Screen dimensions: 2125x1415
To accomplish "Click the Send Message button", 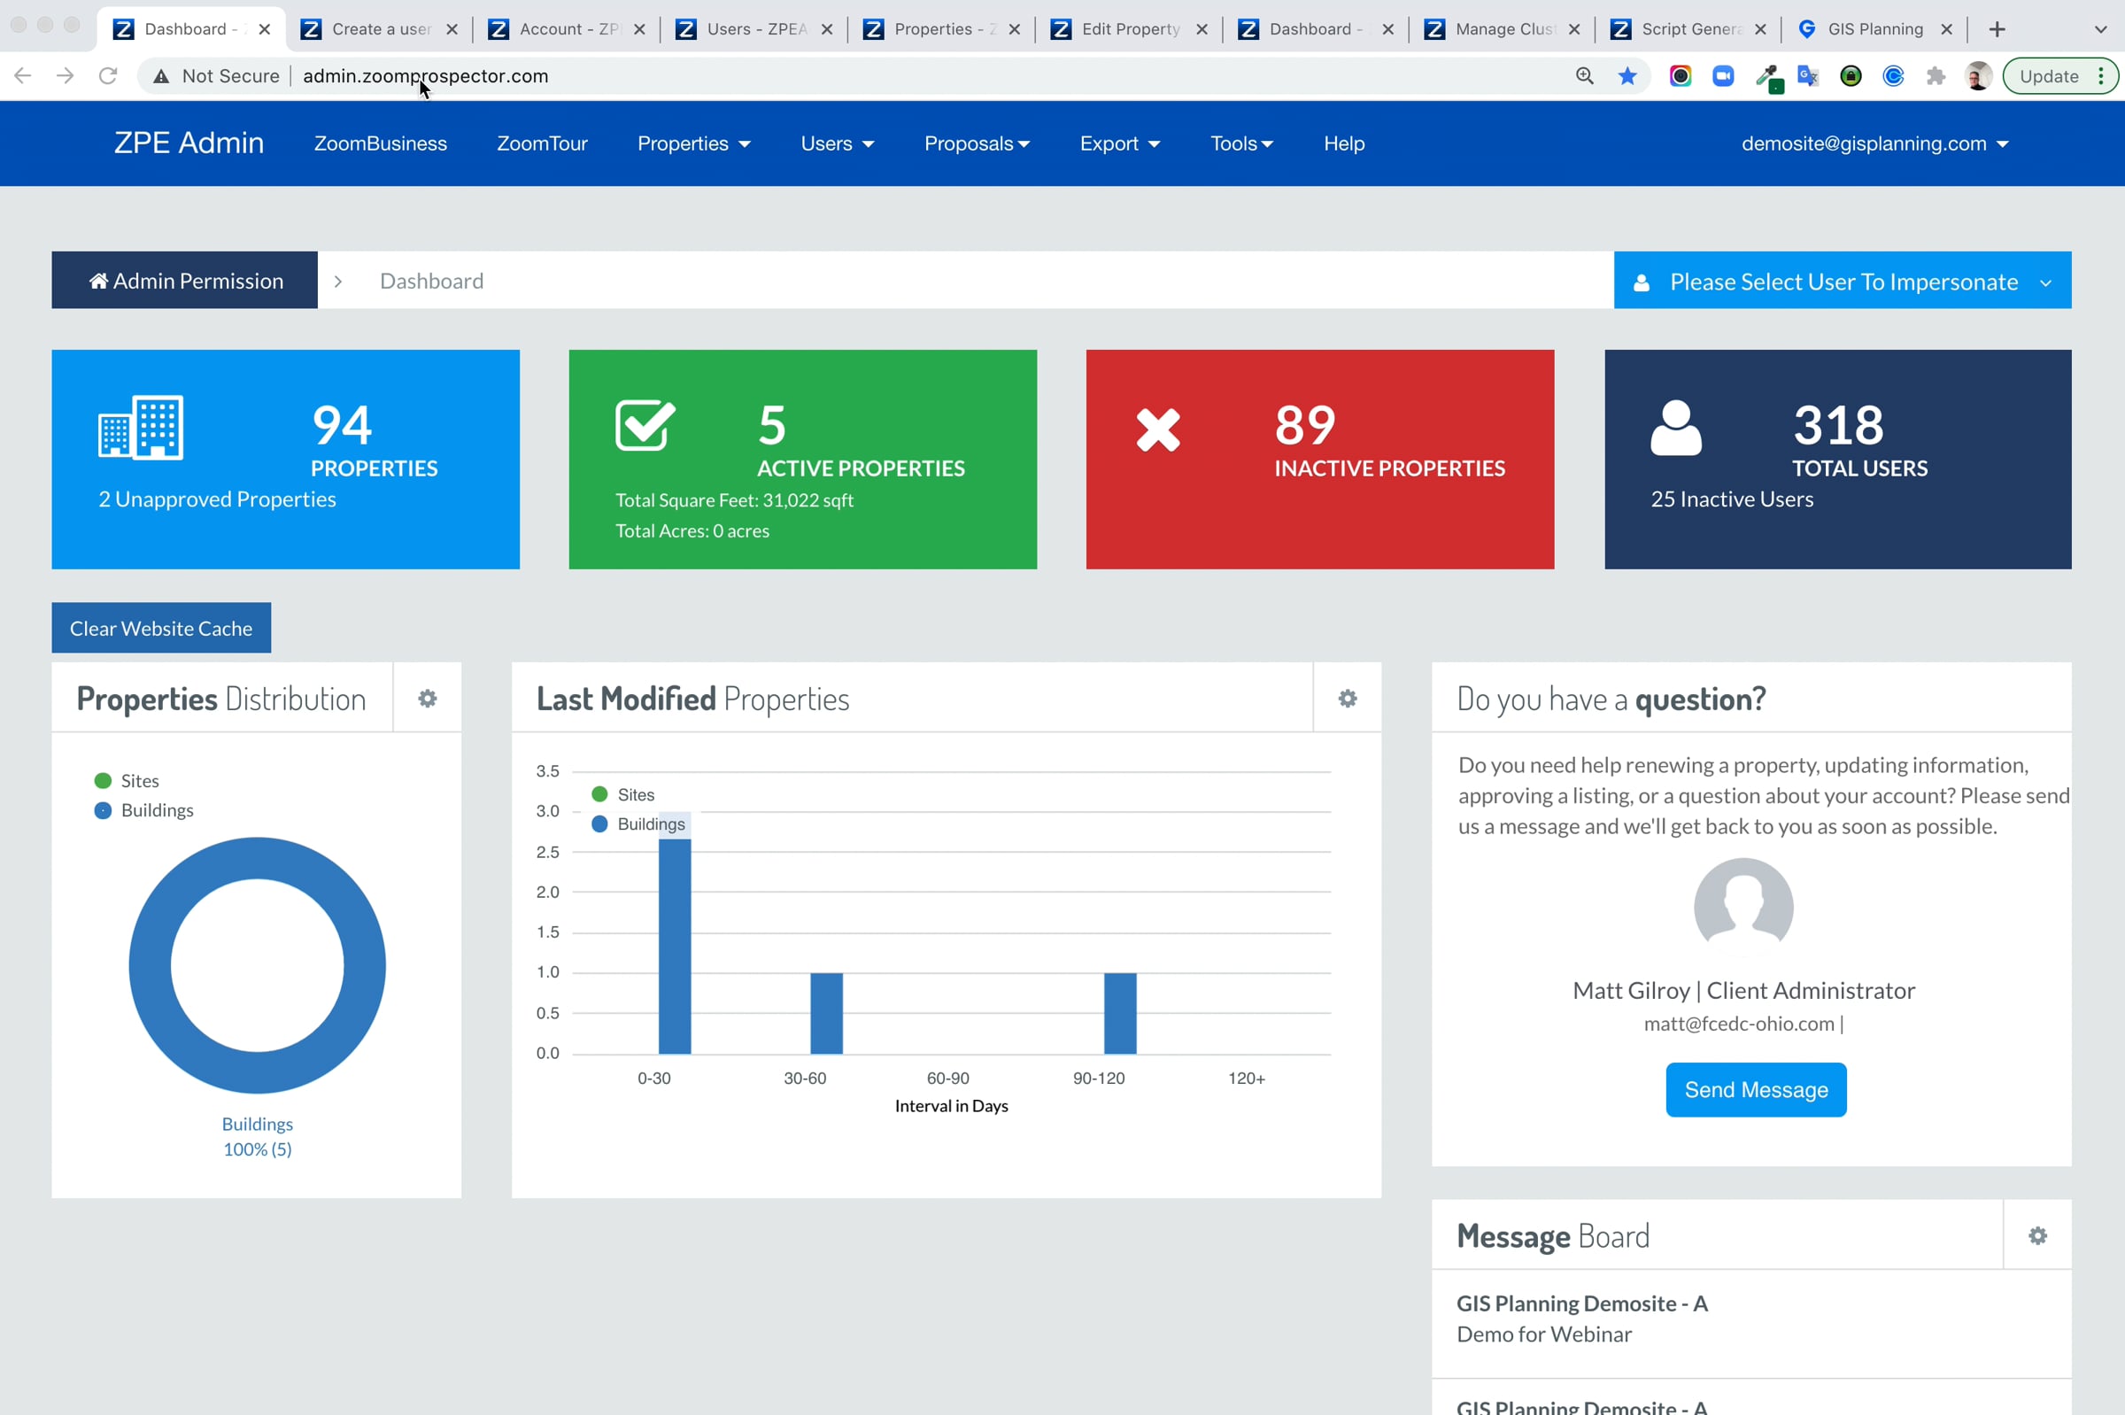I will [1755, 1090].
